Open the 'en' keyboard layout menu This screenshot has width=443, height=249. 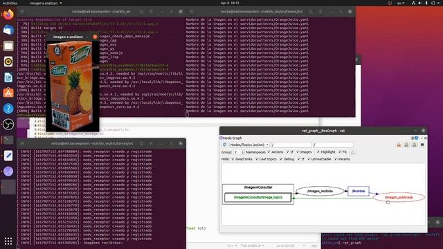(x=401, y=3)
